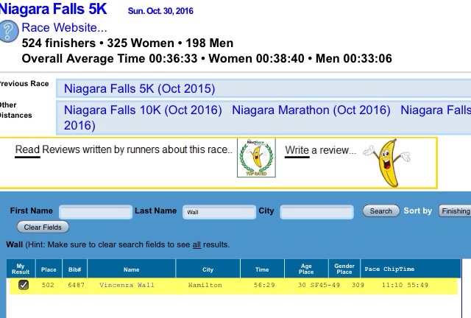The image size is (471, 318).
Task: Click the Gender Place column header
Action: pos(344,269)
